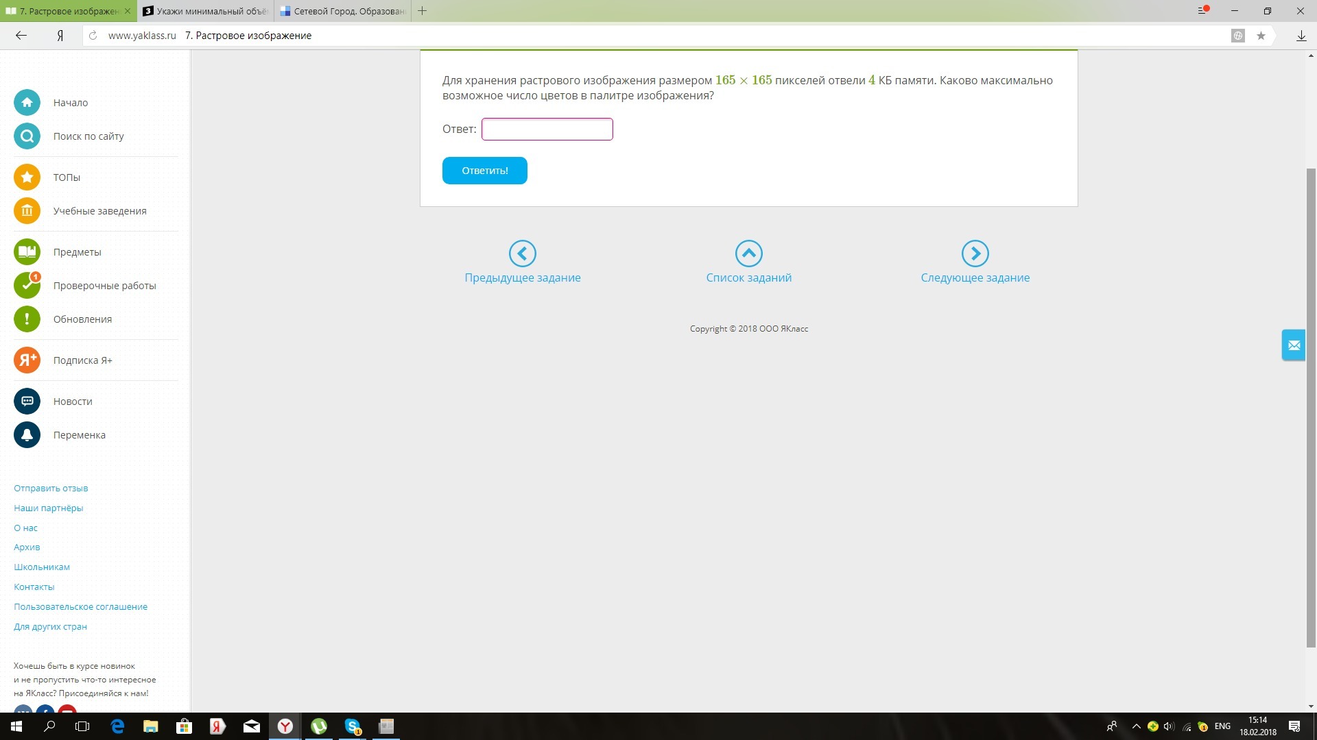
Task: Go to previous task arrow
Action: pos(522,254)
